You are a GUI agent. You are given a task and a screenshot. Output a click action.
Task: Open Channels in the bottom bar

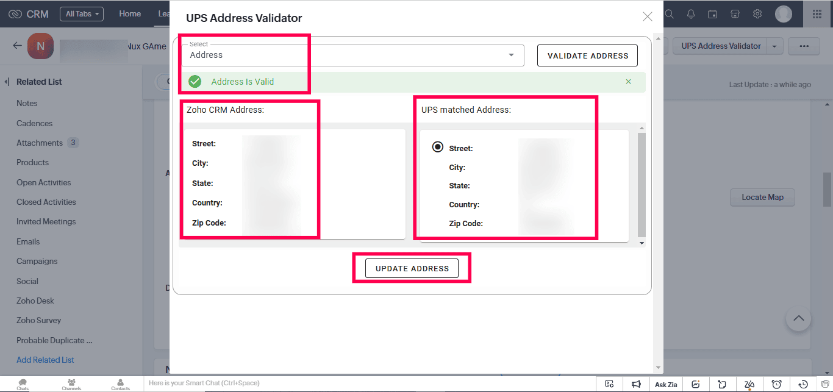coord(71,384)
